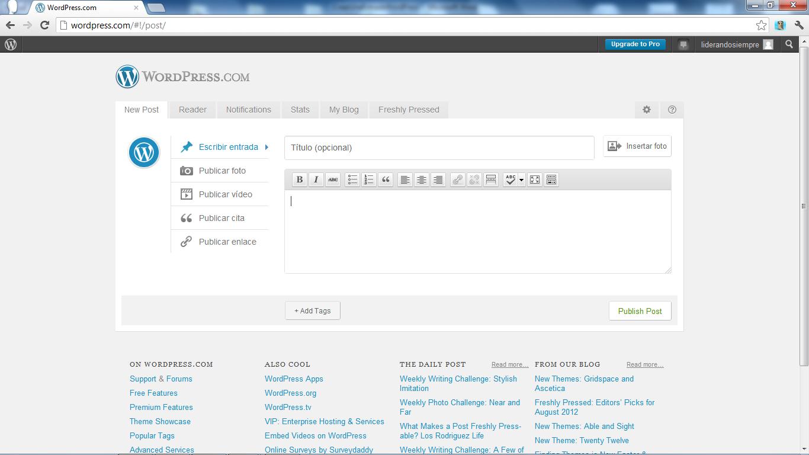Click the Insertar foto button
The image size is (809, 455).
(637, 146)
